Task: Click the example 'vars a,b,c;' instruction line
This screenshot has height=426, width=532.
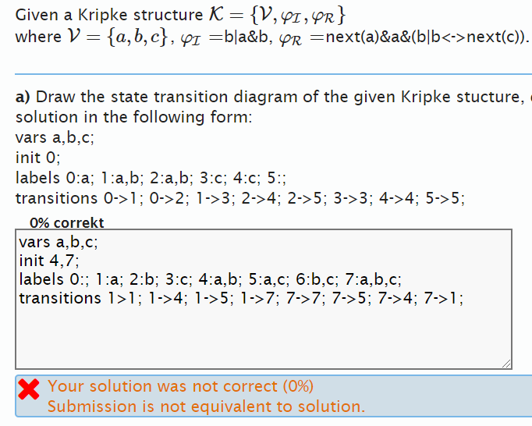Action: (55, 137)
